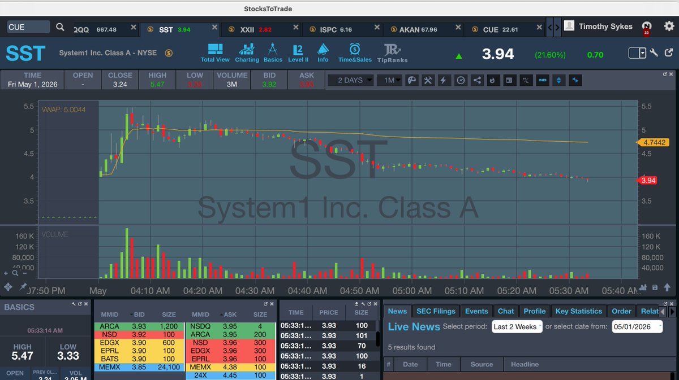Open Basics panel wrench settings

(x=74, y=304)
